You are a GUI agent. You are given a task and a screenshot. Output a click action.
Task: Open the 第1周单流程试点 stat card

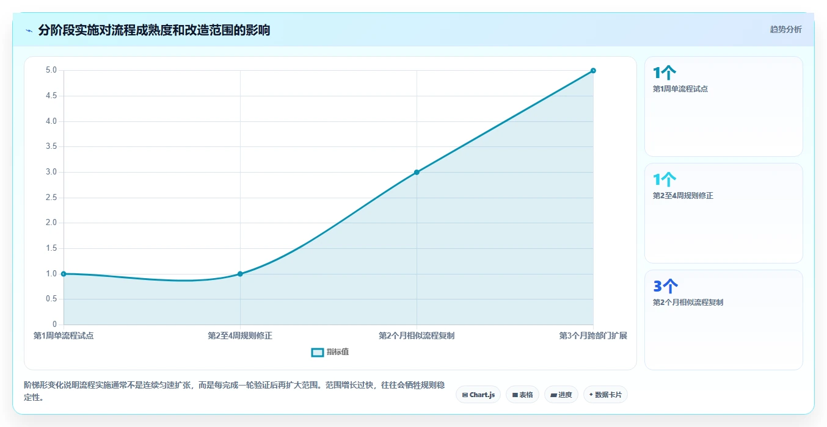coord(724,107)
